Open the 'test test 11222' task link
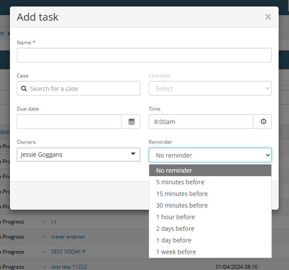This screenshot has width=289, height=270. (69, 267)
